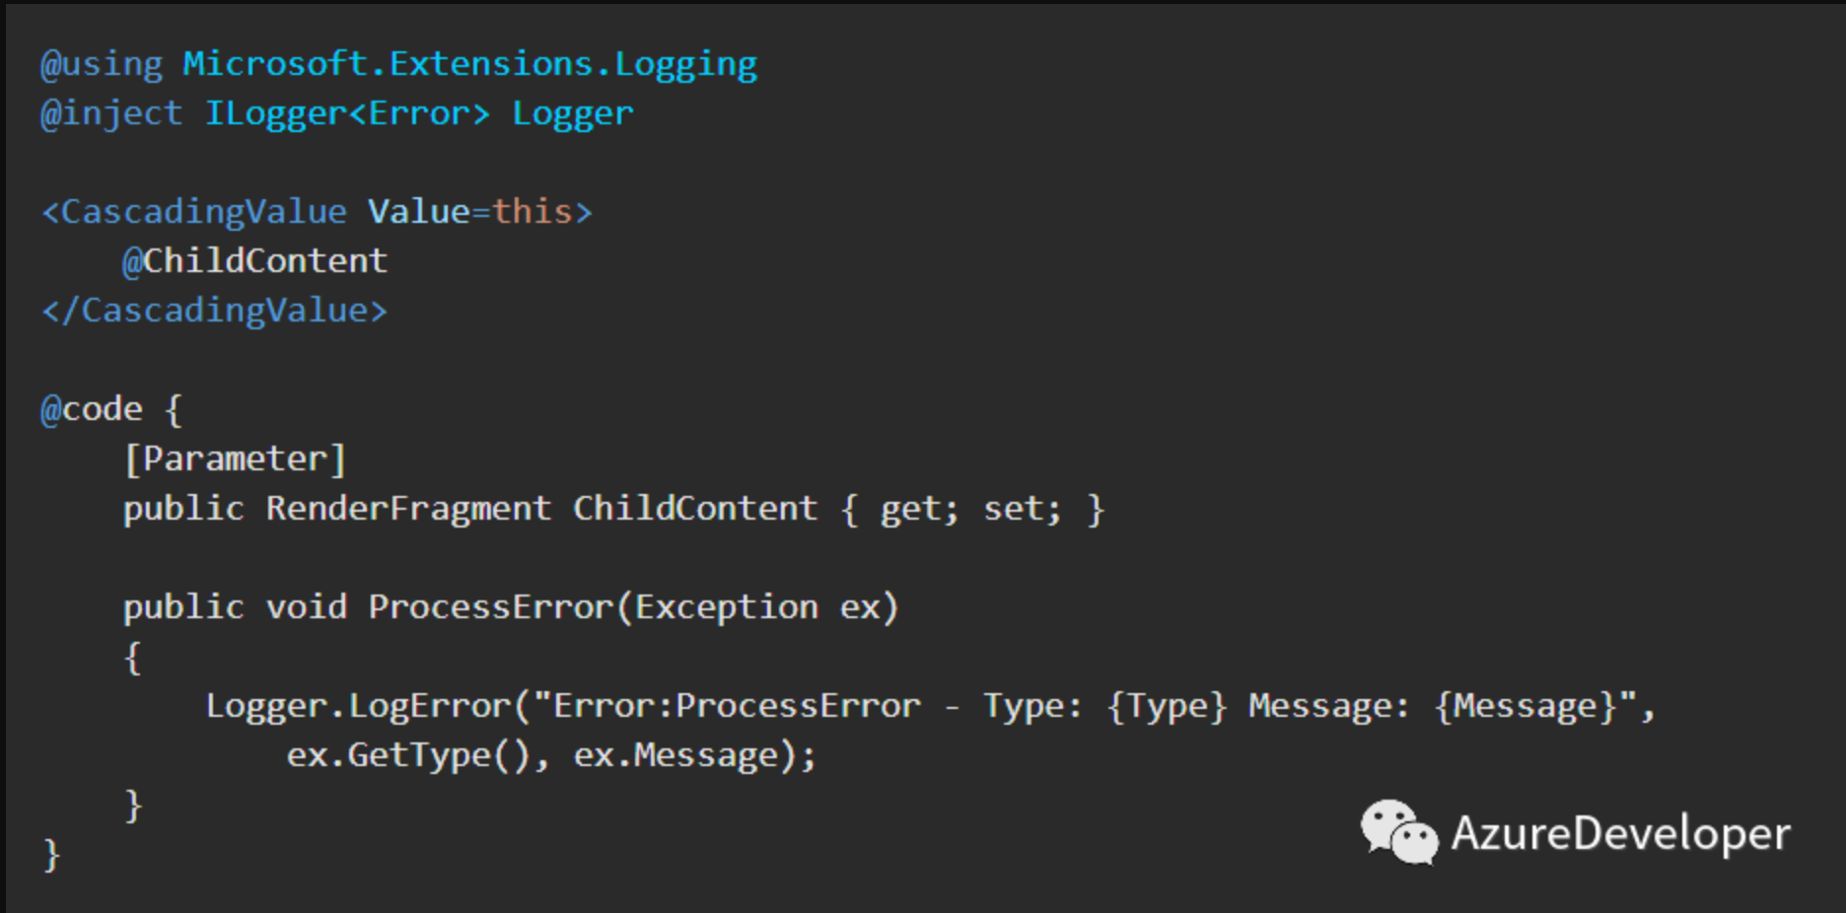1846x913 pixels.
Task: Click the AzureDeveloper watermark text
Action: 1620,834
